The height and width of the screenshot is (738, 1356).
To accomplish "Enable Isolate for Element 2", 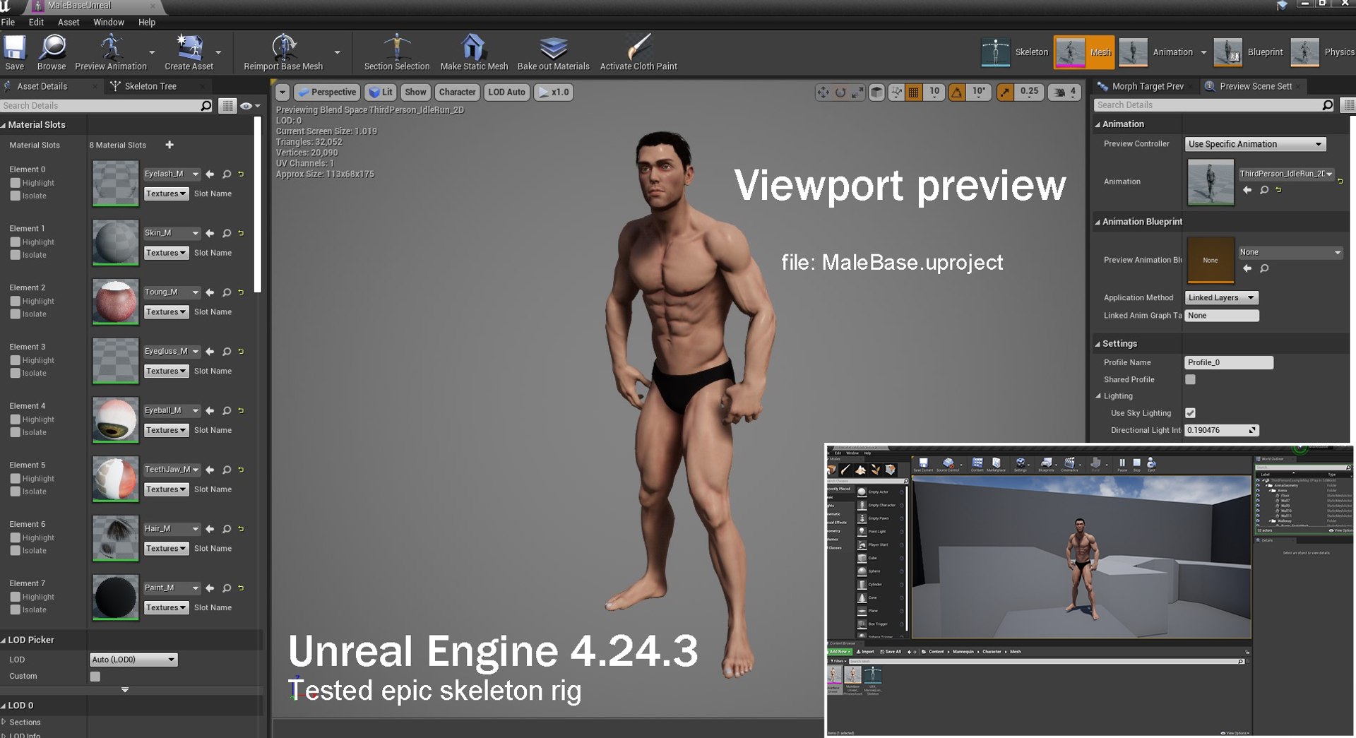I will pyautogui.click(x=15, y=314).
